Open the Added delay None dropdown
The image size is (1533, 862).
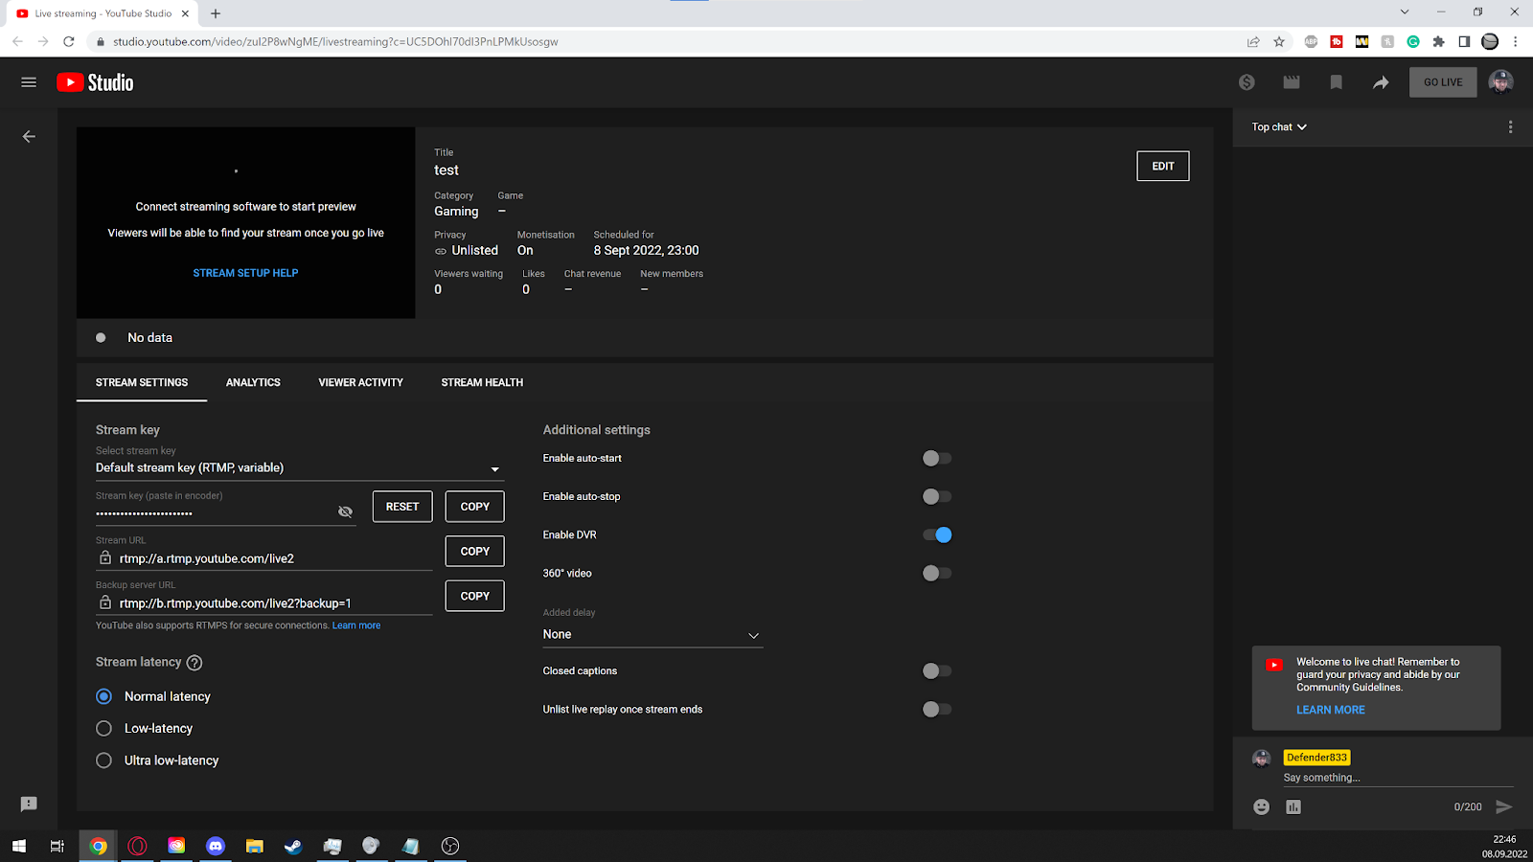point(652,635)
